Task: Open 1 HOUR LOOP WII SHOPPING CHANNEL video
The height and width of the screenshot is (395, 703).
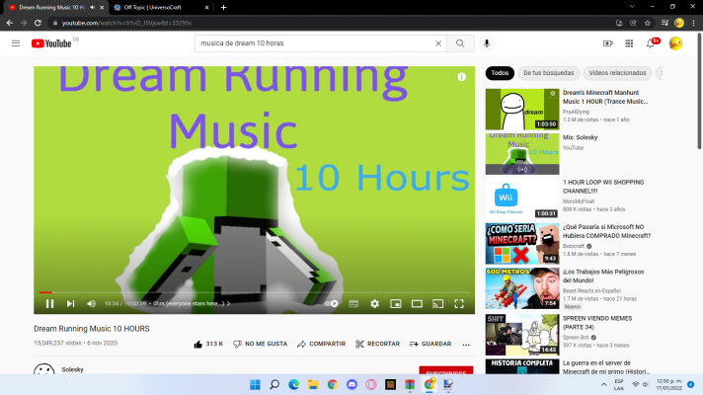Action: coord(603,187)
